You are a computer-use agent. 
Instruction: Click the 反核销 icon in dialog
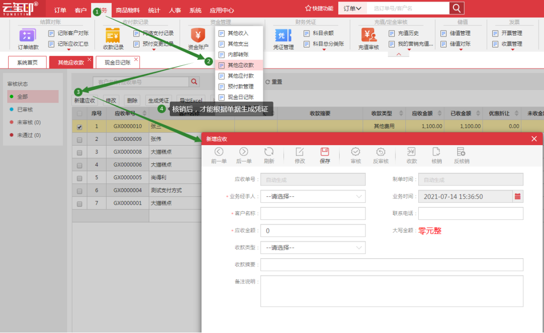(461, 152)
